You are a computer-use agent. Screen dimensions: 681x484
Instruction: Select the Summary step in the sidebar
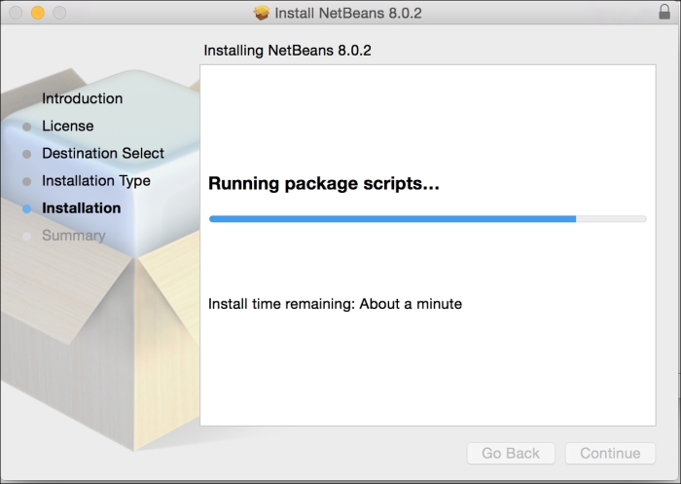pos(73,236)
